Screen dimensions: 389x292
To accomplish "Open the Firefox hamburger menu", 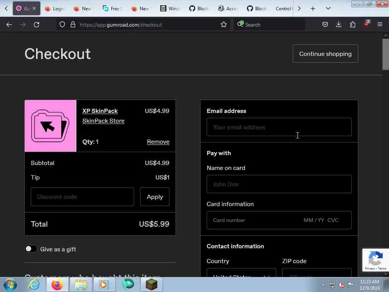I will [380, 25].
